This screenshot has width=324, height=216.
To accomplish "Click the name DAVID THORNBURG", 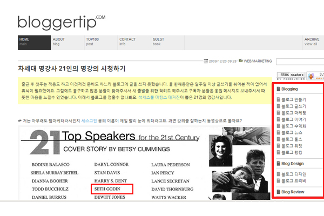I will tap(172, 189).
